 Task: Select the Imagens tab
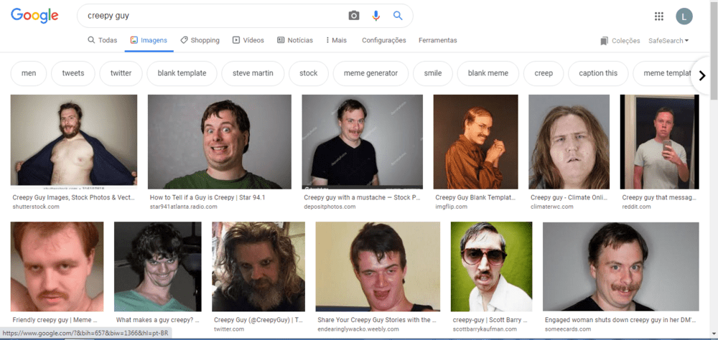pyautogui.click(x=149, y=40)
